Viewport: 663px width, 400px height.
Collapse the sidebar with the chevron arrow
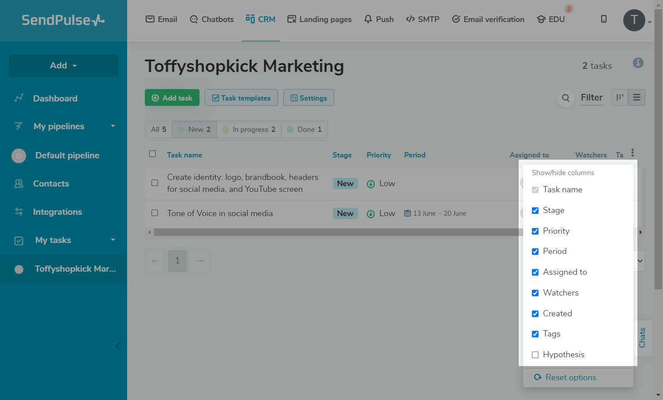[x=118, y=346]
